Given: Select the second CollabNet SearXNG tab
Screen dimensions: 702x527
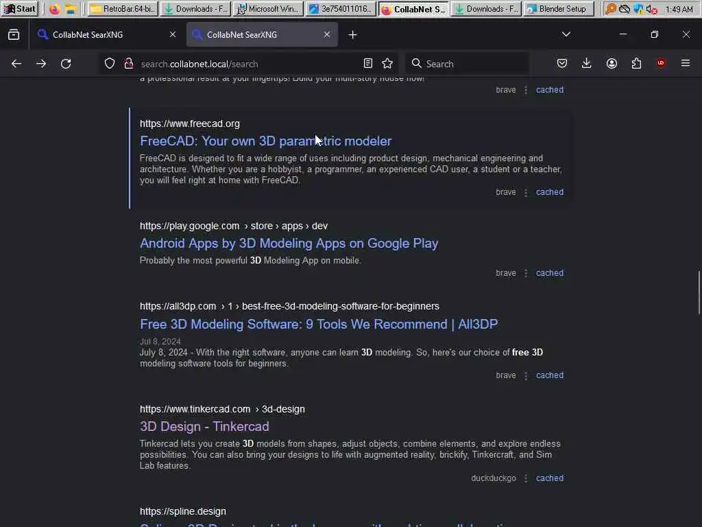Looking at the screenshot, I should click(262, 34).
